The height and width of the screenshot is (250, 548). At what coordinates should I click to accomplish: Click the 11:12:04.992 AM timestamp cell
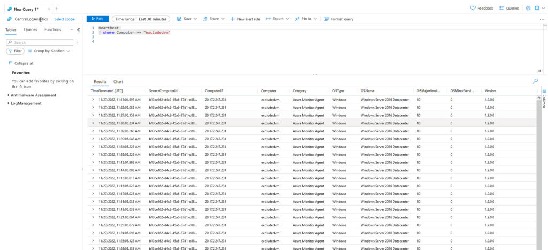[x=119, y=162]
